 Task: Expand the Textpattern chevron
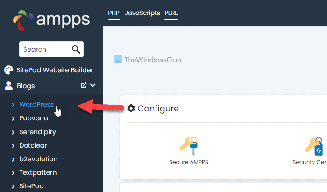tap(13, 173)
